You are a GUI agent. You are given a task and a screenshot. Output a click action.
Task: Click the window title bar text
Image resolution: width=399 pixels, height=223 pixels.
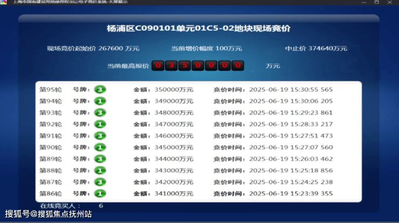coord(81,2)
